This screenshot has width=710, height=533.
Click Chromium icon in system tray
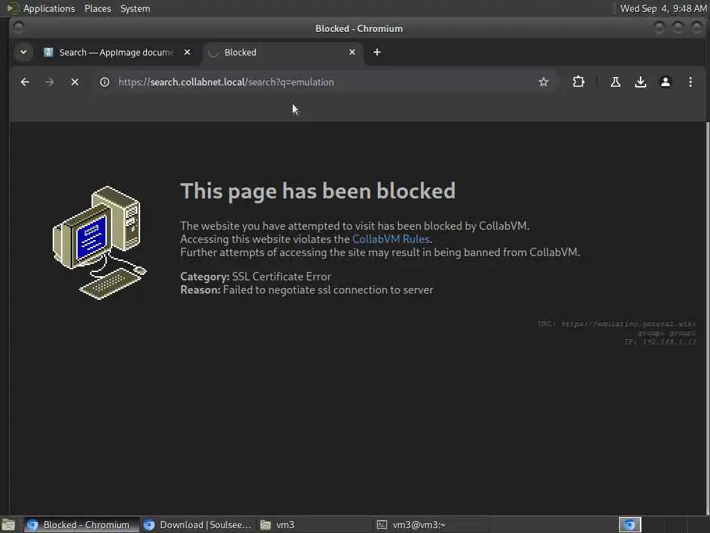(630, 525)
